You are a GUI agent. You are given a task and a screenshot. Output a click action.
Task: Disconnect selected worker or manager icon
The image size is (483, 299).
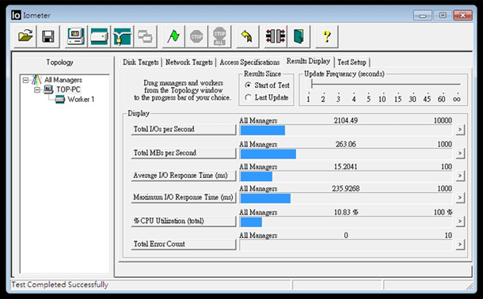tap(276, 36)
